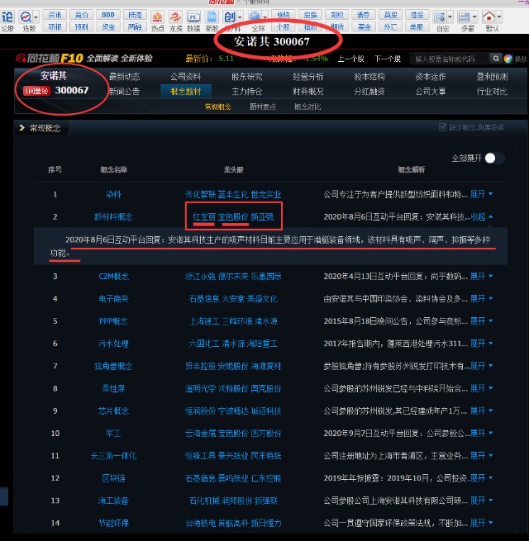This screenshot has height=541, width=529.
Task: Open the 红宝丽 leading stock link
Action: point(204,216)
